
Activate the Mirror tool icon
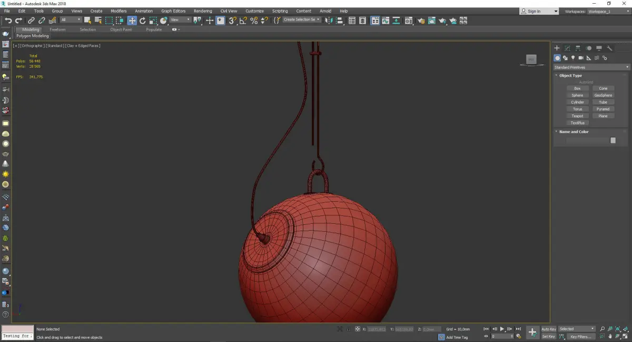tap(329, 20)
